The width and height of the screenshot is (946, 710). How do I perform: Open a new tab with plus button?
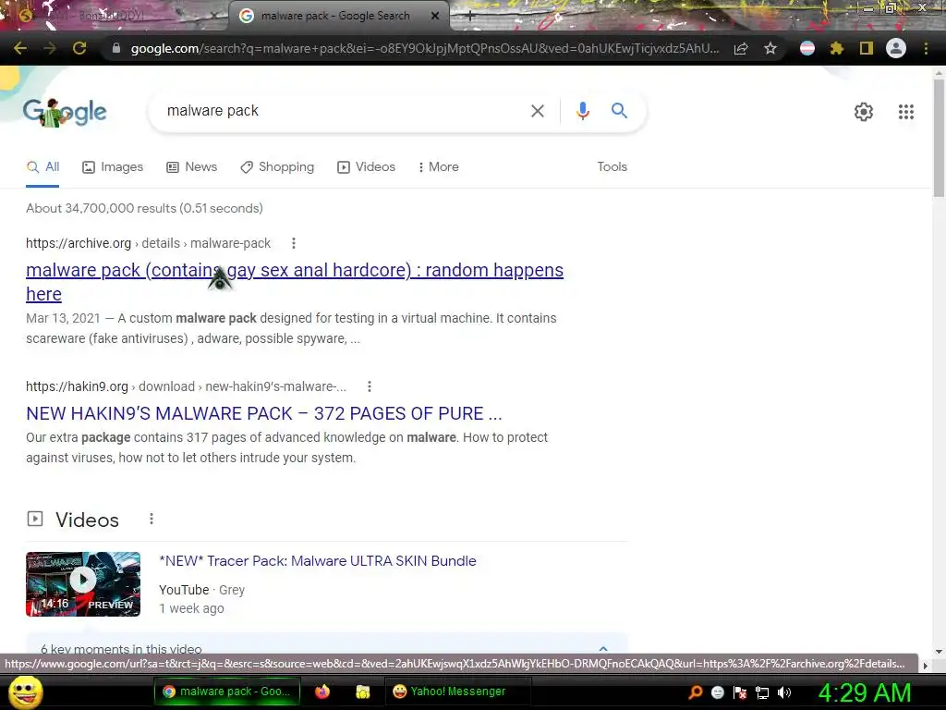[x=470, y=17]
